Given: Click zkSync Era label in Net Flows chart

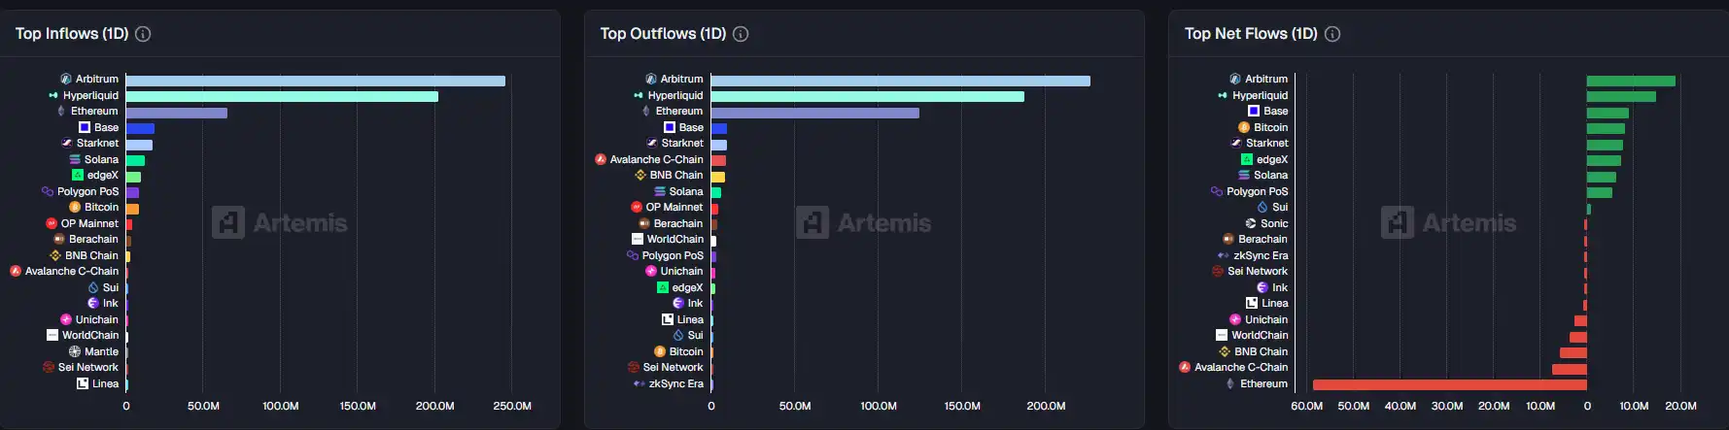Looking at the screenshot, I should (x=1261, y=255).
